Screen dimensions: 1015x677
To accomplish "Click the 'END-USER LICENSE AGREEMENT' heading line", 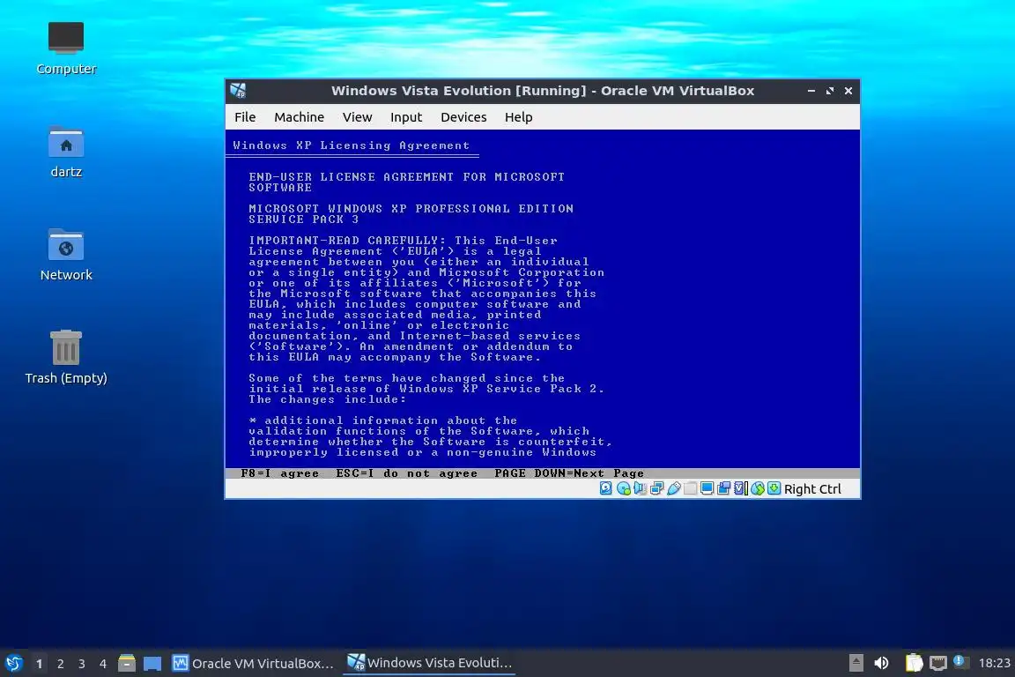I will click(406, 176).
